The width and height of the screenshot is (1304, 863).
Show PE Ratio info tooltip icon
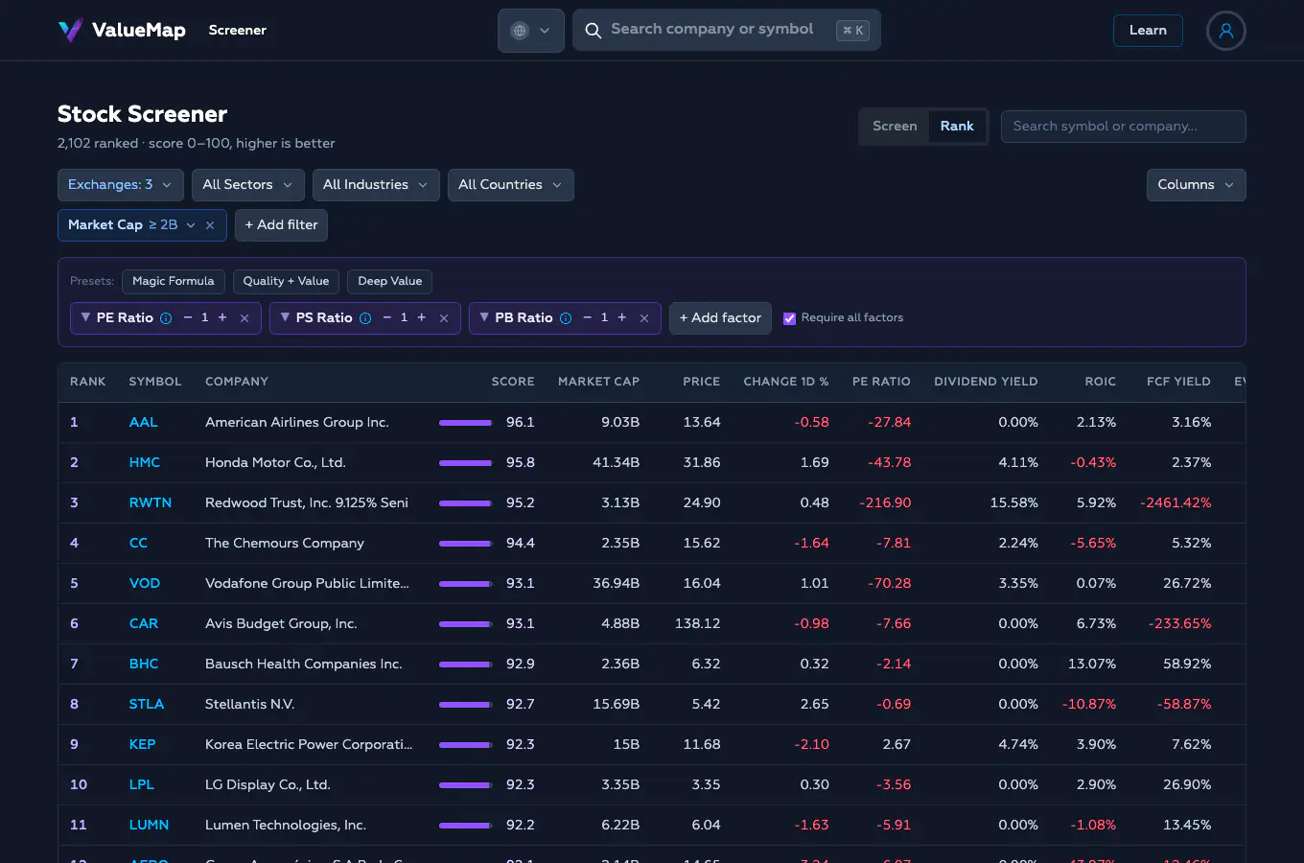[166, 318]
